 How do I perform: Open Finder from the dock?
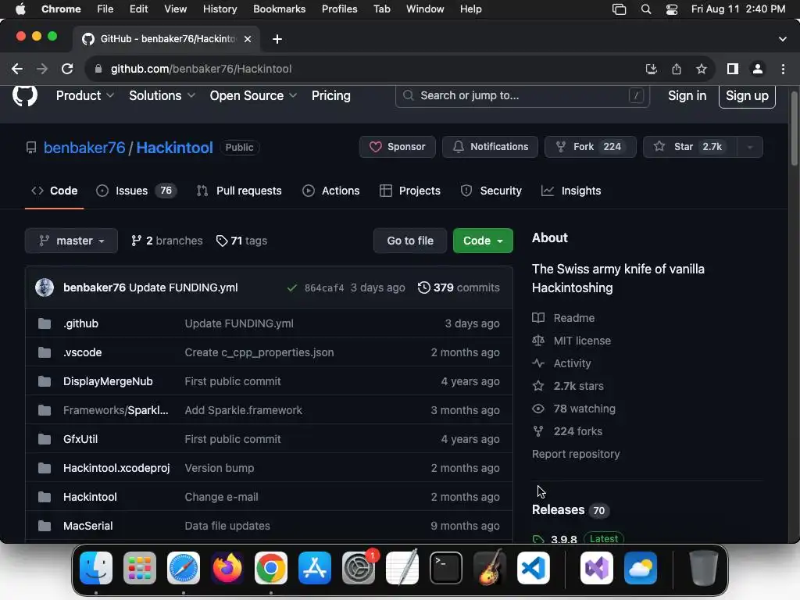pyautogui.click(x=96, y=568)
